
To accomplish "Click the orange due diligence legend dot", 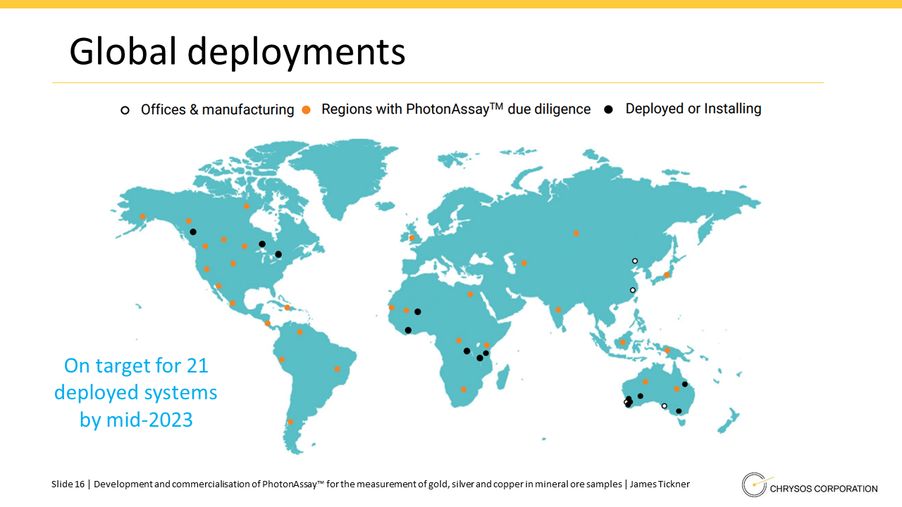I will click(x=306, y=110).
